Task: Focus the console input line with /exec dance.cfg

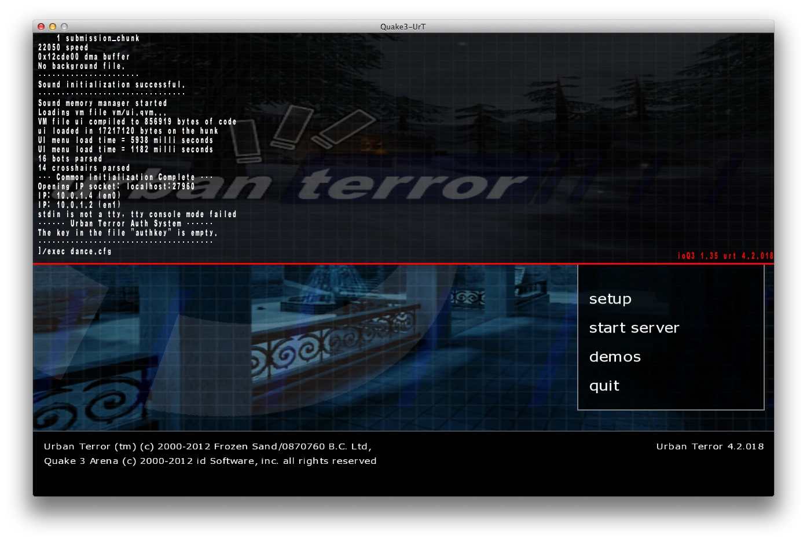Action: pos(75,251)
